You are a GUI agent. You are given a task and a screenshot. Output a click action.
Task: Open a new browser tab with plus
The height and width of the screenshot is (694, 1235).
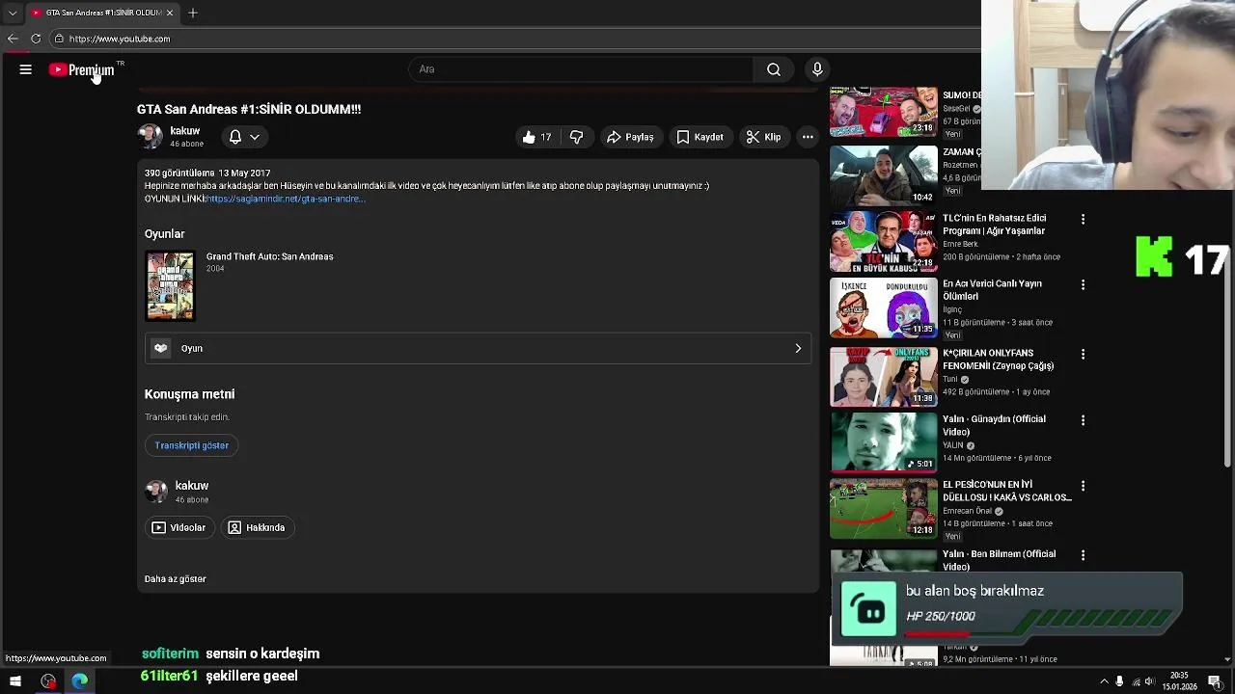tap(193, 13)
